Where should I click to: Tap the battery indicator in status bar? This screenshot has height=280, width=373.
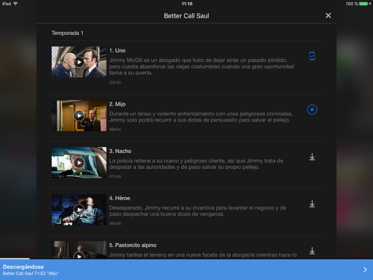click(363, 3)
